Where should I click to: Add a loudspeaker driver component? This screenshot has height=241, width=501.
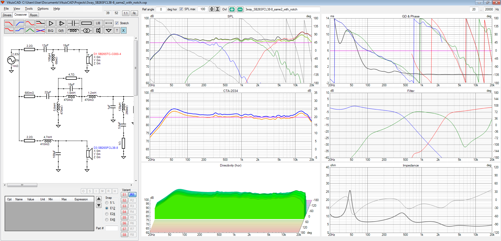click(x=98, y=30)
